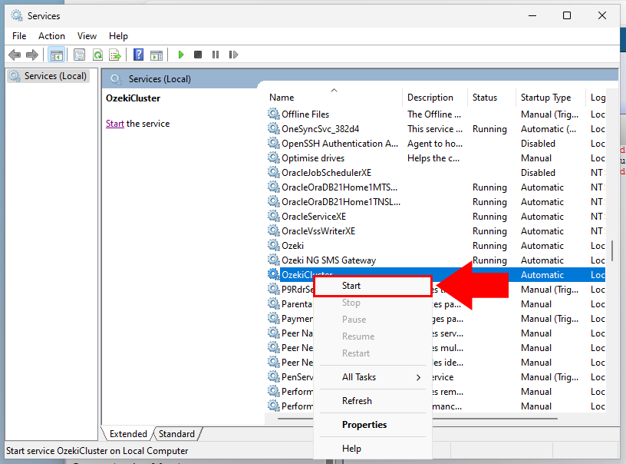The height and width of the screenshot is (464, 626).
Task: Select the Offline Files service row
Action: pos(435,114)
